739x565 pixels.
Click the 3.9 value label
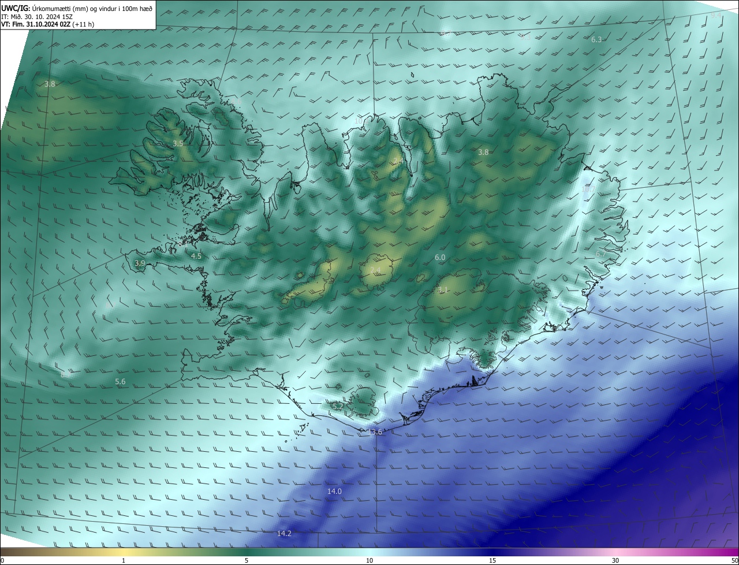pyautogui.click(x=140, y=263)
